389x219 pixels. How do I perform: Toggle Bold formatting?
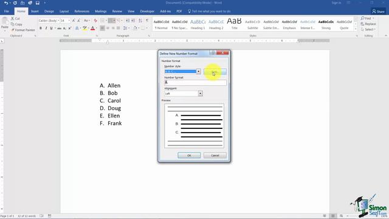[41, 29]
